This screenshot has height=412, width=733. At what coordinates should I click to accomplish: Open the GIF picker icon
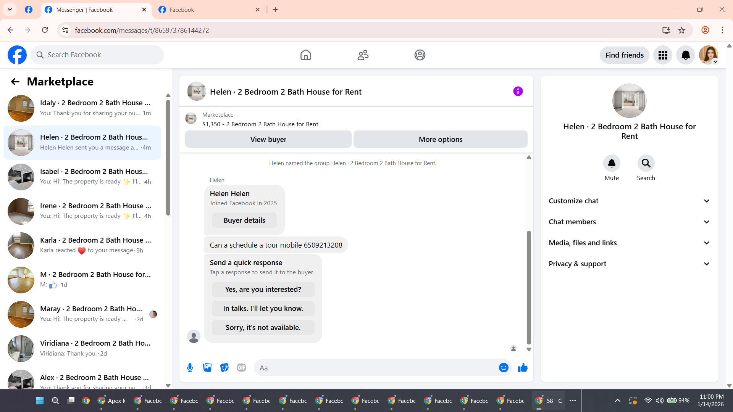click(x=241, y=368)
